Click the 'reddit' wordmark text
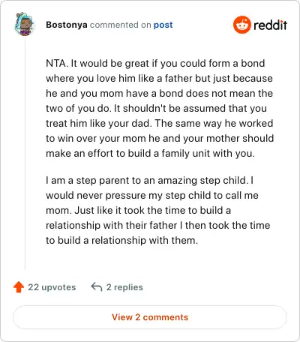The width and height of the screenshot is (300, 342). tap(270, 25)
